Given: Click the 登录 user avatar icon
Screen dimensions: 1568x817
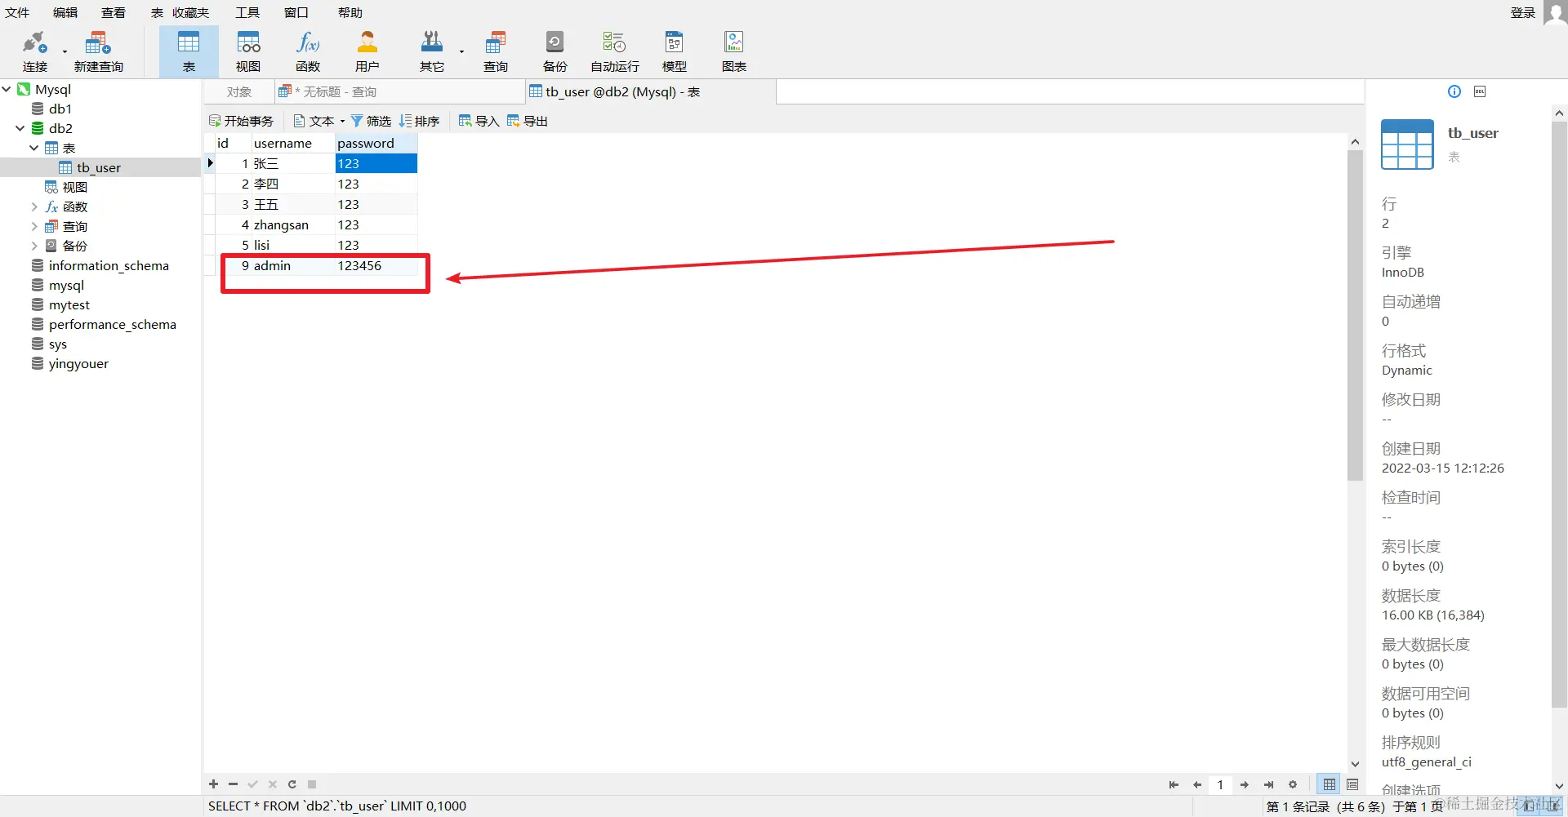Looking at the screenshot, I should coord(1555,12).
